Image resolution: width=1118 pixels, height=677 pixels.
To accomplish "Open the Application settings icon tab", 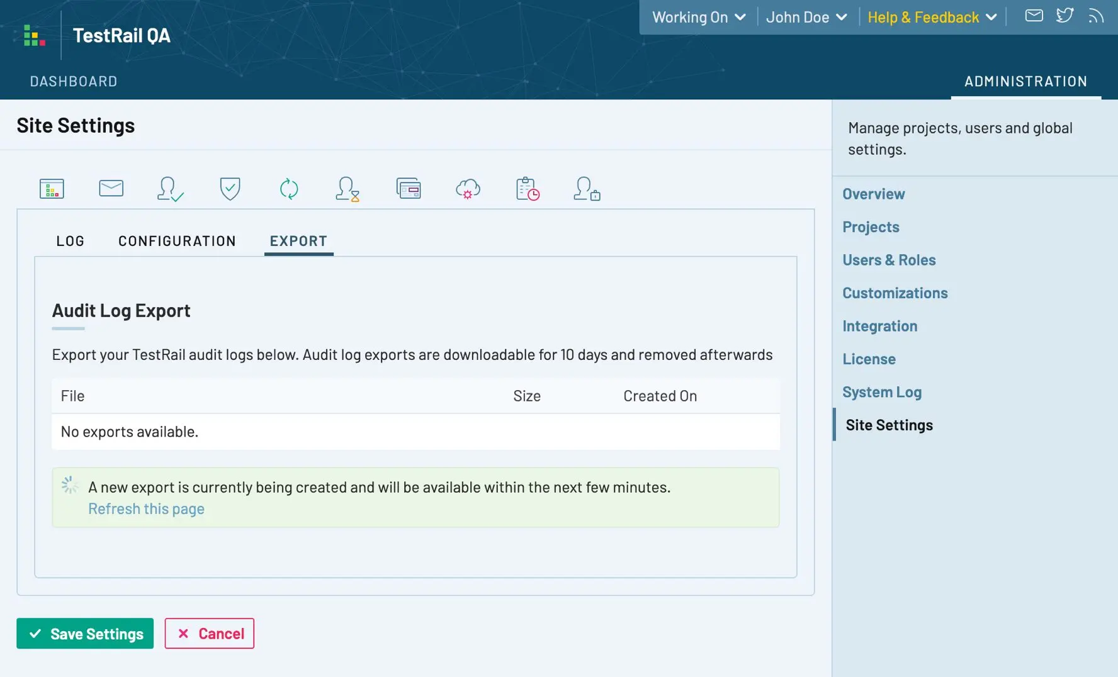I will [x=52, y=189].
